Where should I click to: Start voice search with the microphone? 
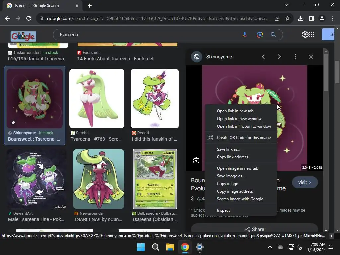point(245,35)
